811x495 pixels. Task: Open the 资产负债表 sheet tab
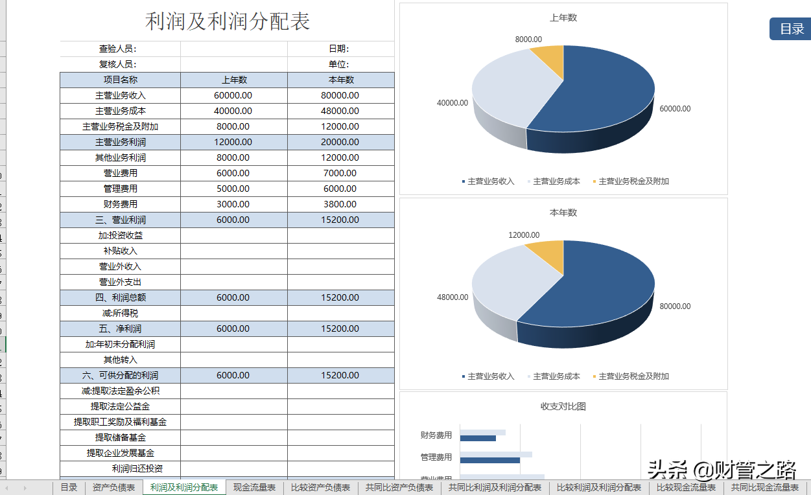(113, 488)
